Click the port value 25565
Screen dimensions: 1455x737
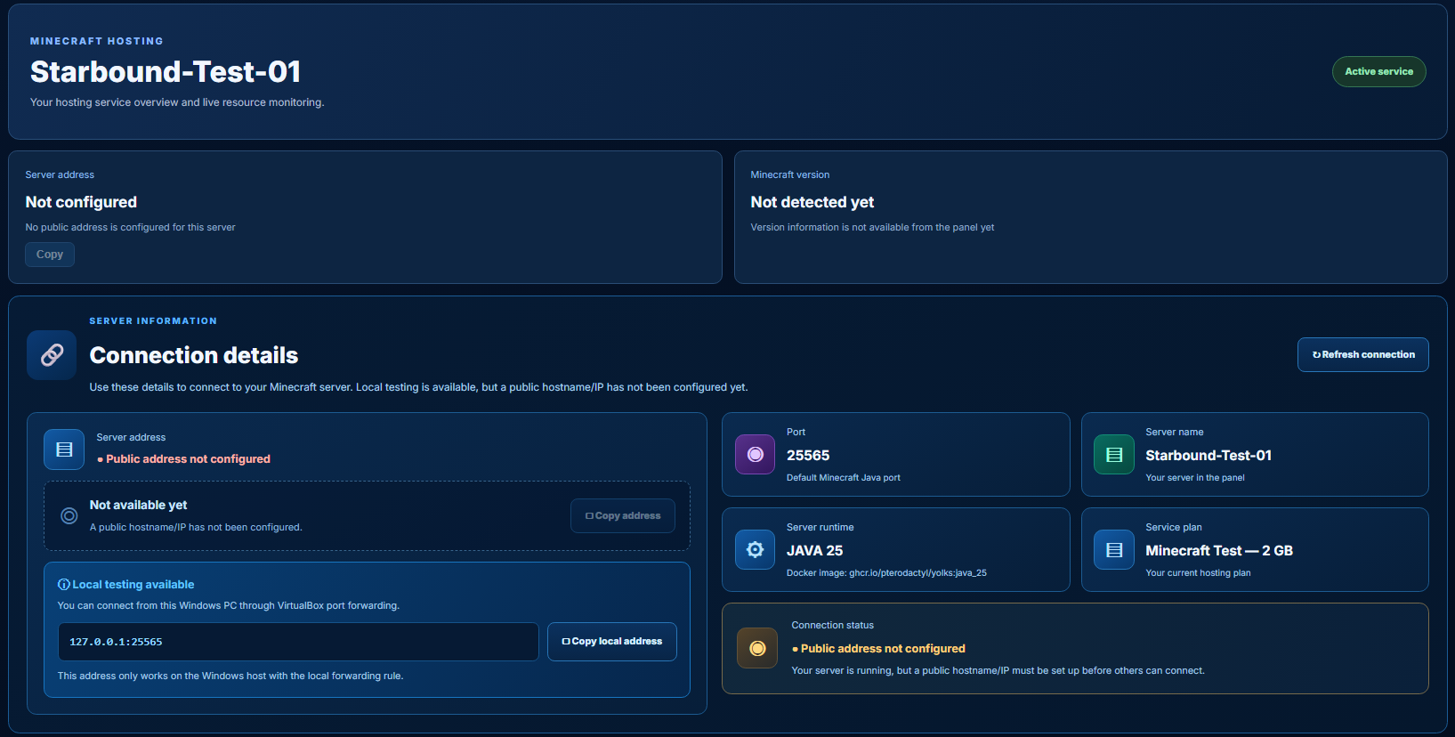808,455
